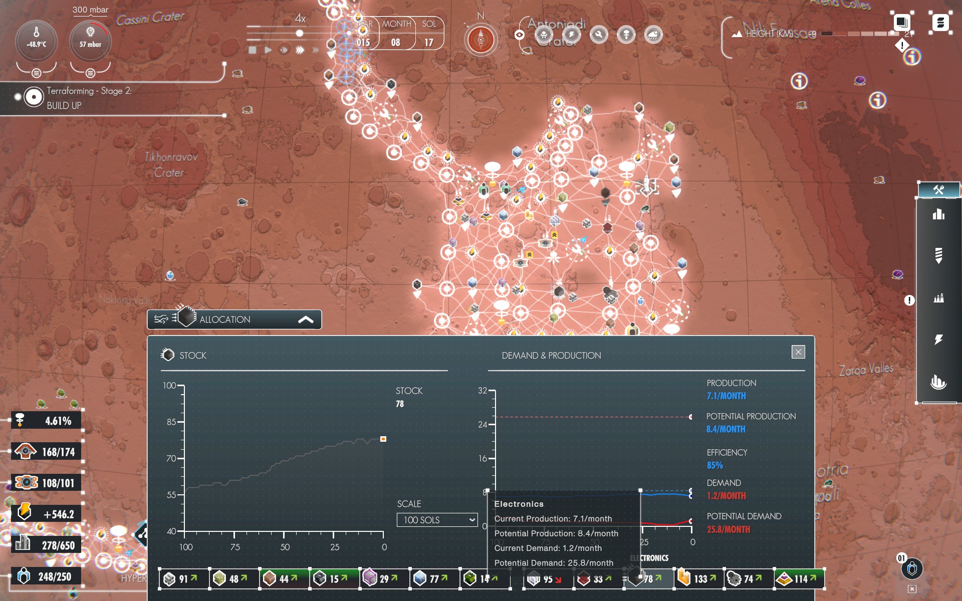The height and width of the screenshot is (601, 962).
Task: Set game speed to play
Action: 268,50
